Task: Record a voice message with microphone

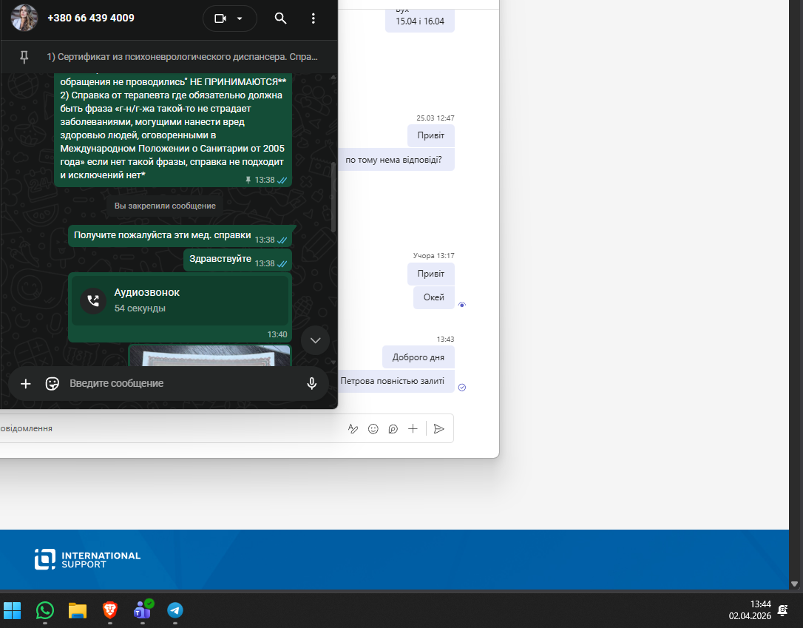Action: click(x=311, y=384)
